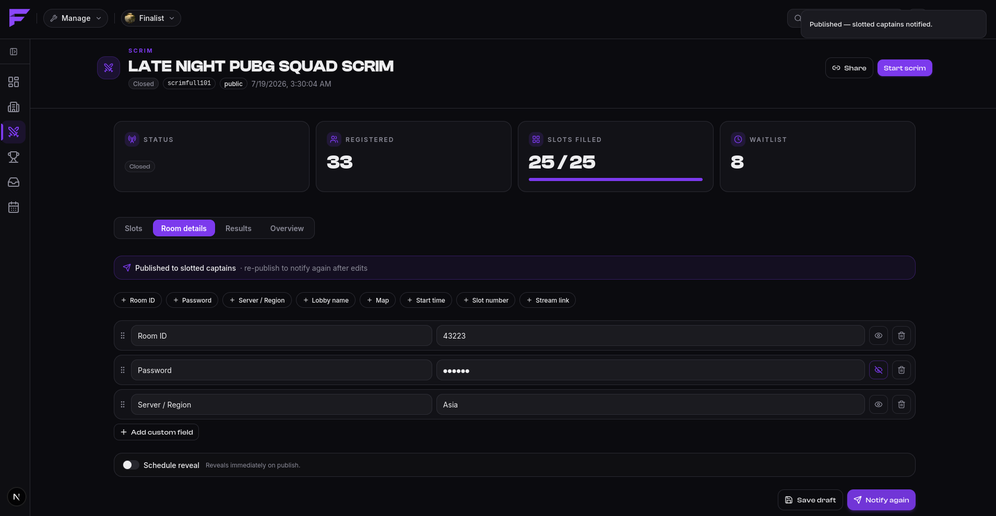Click the slots filled progress bar
The width and height of the screenshot is (996, 516).
coord(615,179)
